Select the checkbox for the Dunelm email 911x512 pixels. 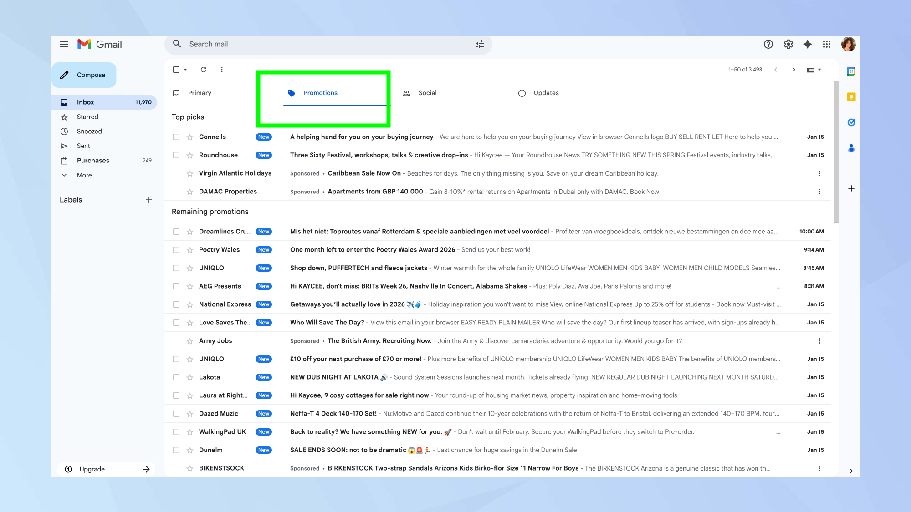point(176,450)
